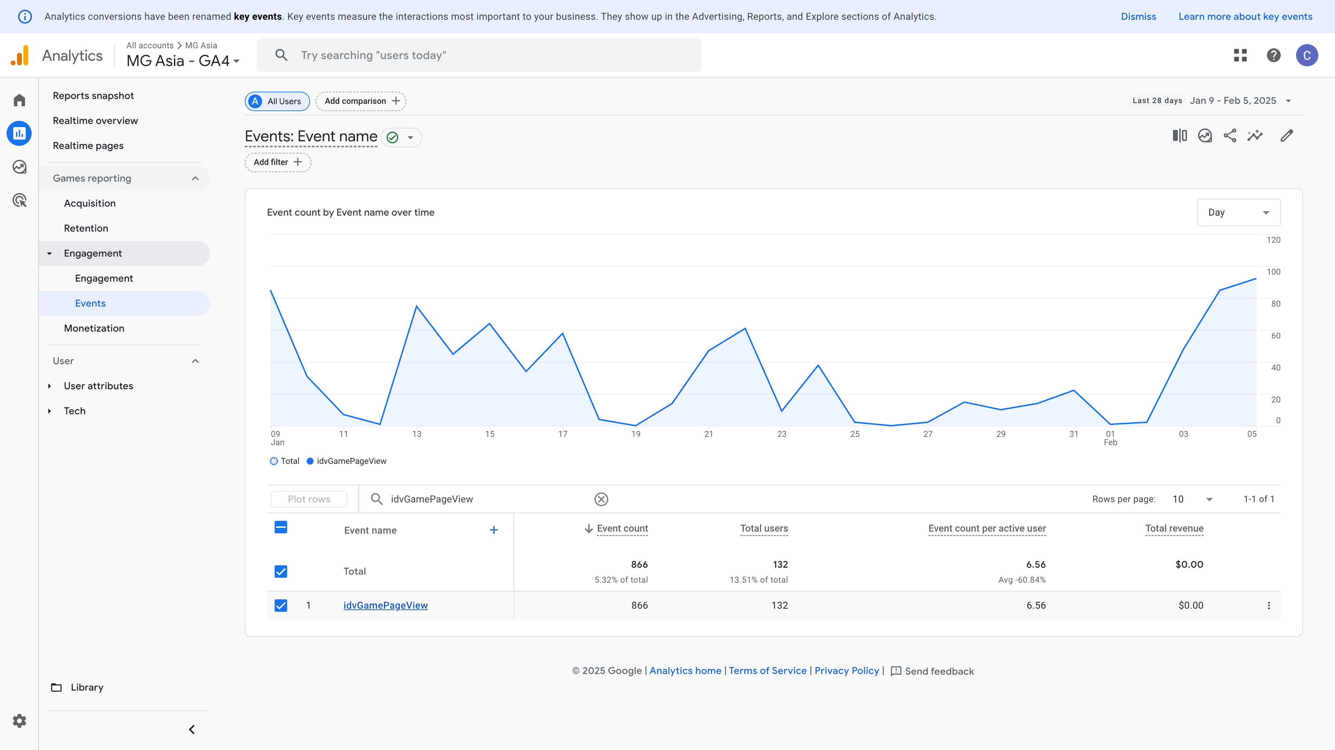Uncheck the Total row checkbox
The height and width of the screenshot is (750, 1335).
point(280,572)
